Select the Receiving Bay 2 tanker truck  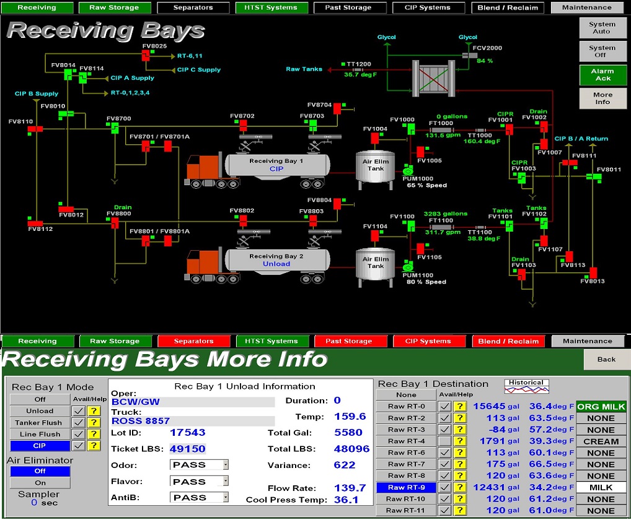(258, 266)
